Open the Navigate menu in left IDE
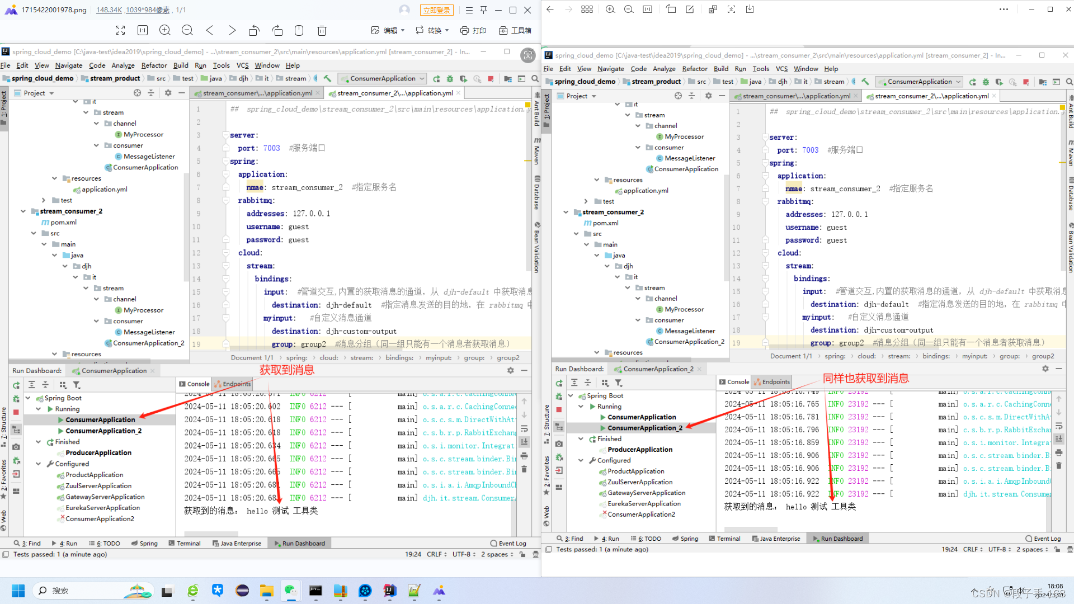 click(x=69, y=65)
